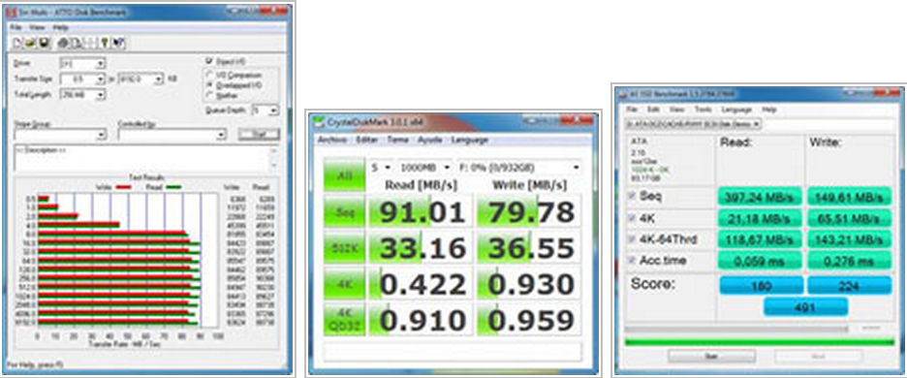The height and width of the screenshot is (378, 907).
Task: Select the Neither radio button in ATTO
Action: tap(209, 95)
